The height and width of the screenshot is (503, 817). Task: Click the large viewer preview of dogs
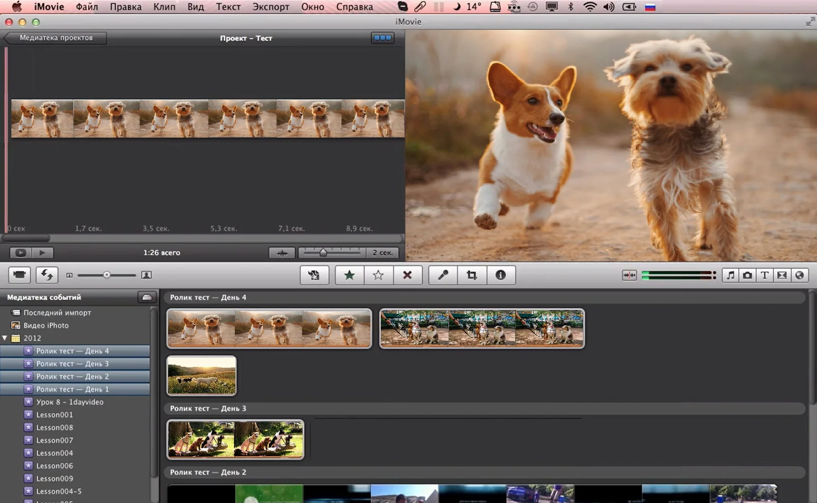(611, 146)
